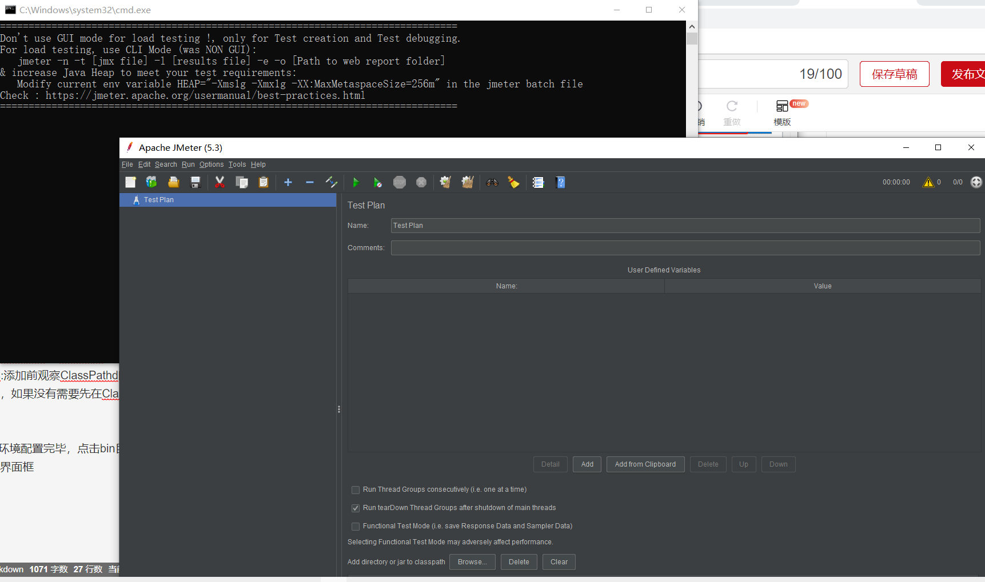The height and width of the screenshot is (582, 985).
Task: Open the Run menu in JMeter
Action: [x=188, y=164]
